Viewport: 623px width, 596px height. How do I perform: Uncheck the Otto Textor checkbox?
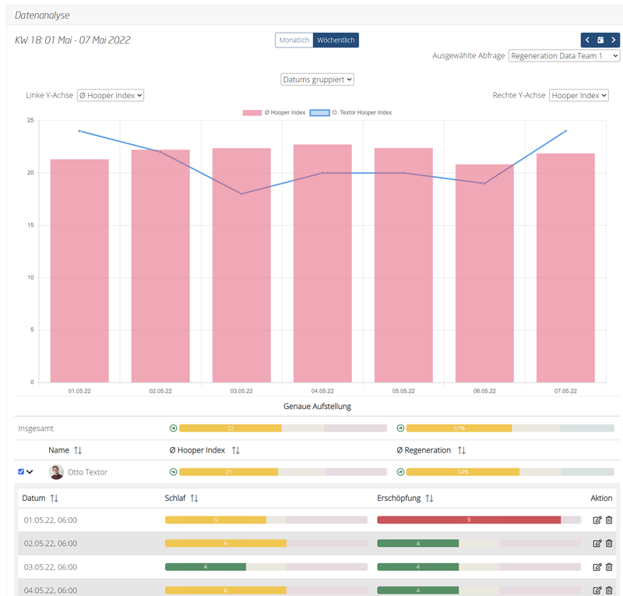pos(21,471)
